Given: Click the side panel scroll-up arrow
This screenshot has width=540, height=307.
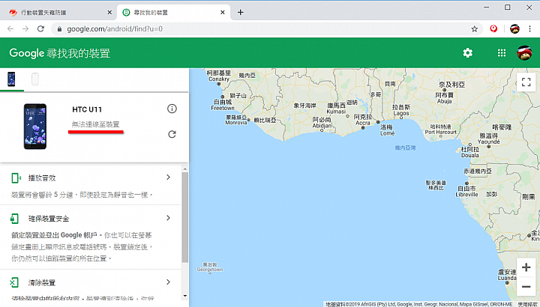Looking at the screenshot, I should pyautogui.click(x=185, y=168).
